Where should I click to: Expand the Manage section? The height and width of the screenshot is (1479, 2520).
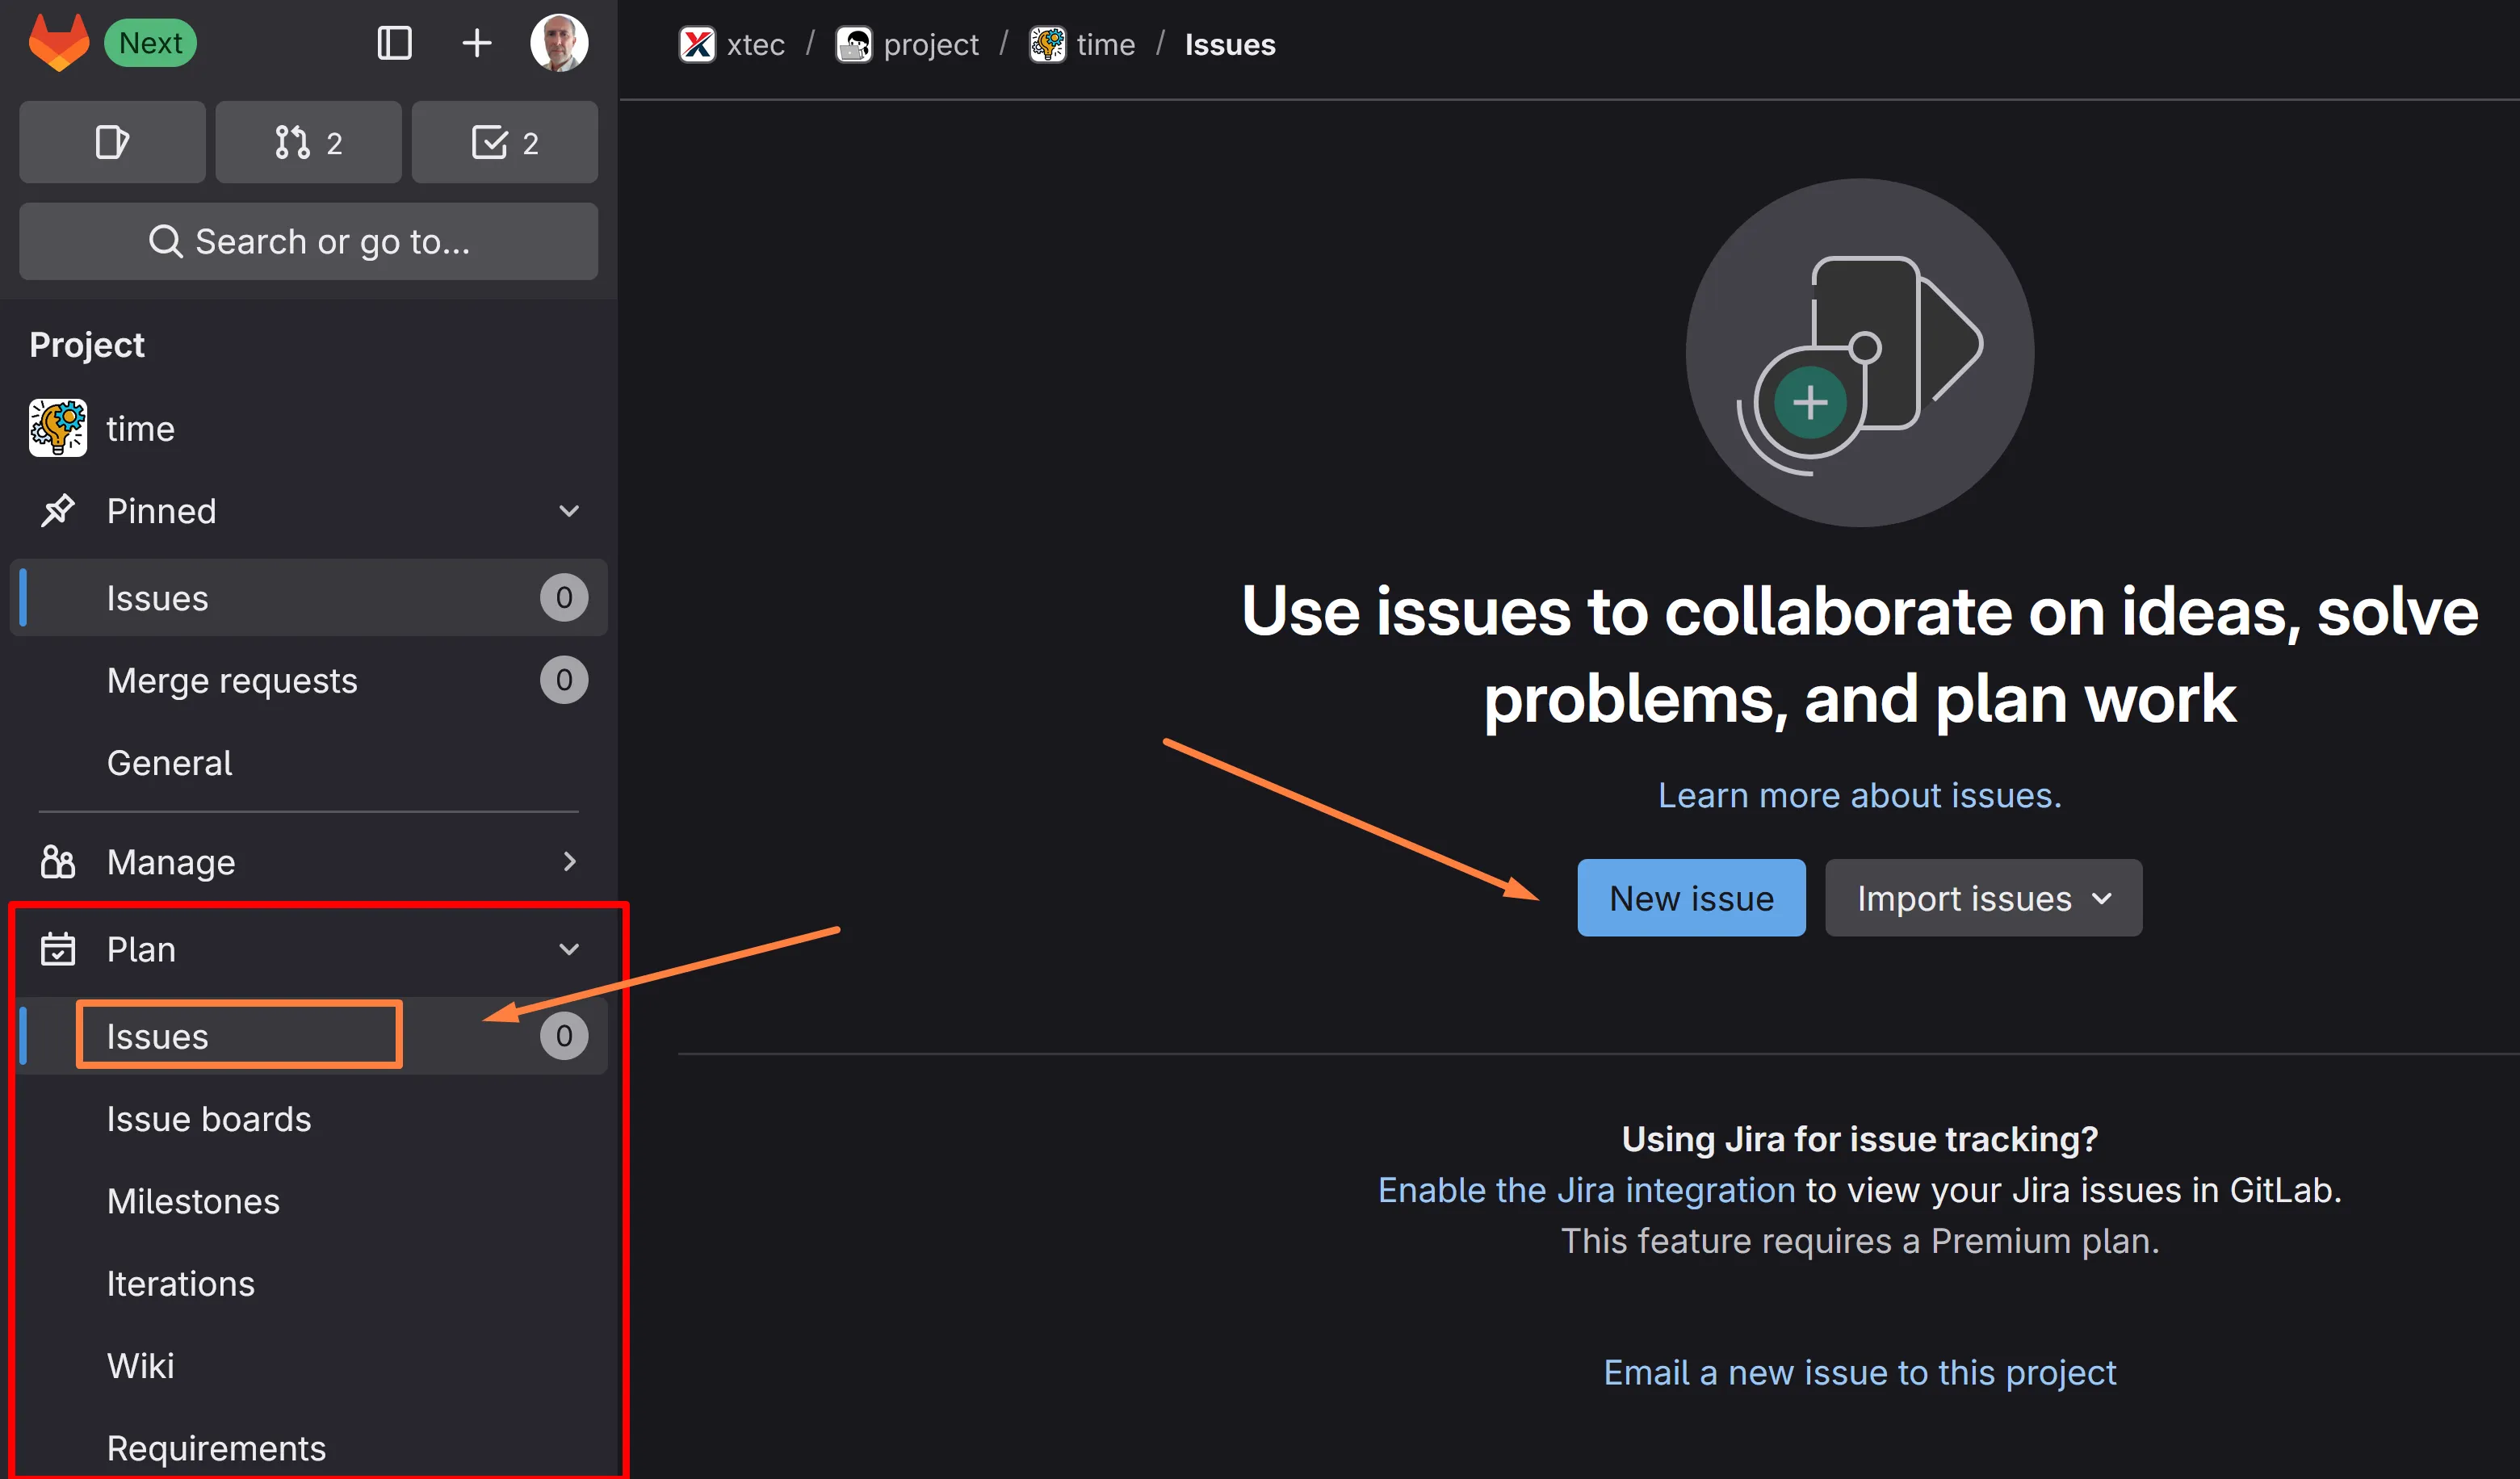[569, 861]
